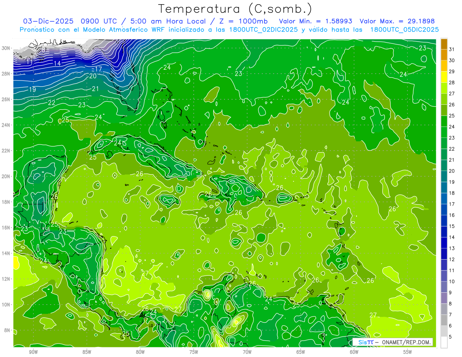
Task: Click the white legend swatch below 5
Action: point(444,342)
